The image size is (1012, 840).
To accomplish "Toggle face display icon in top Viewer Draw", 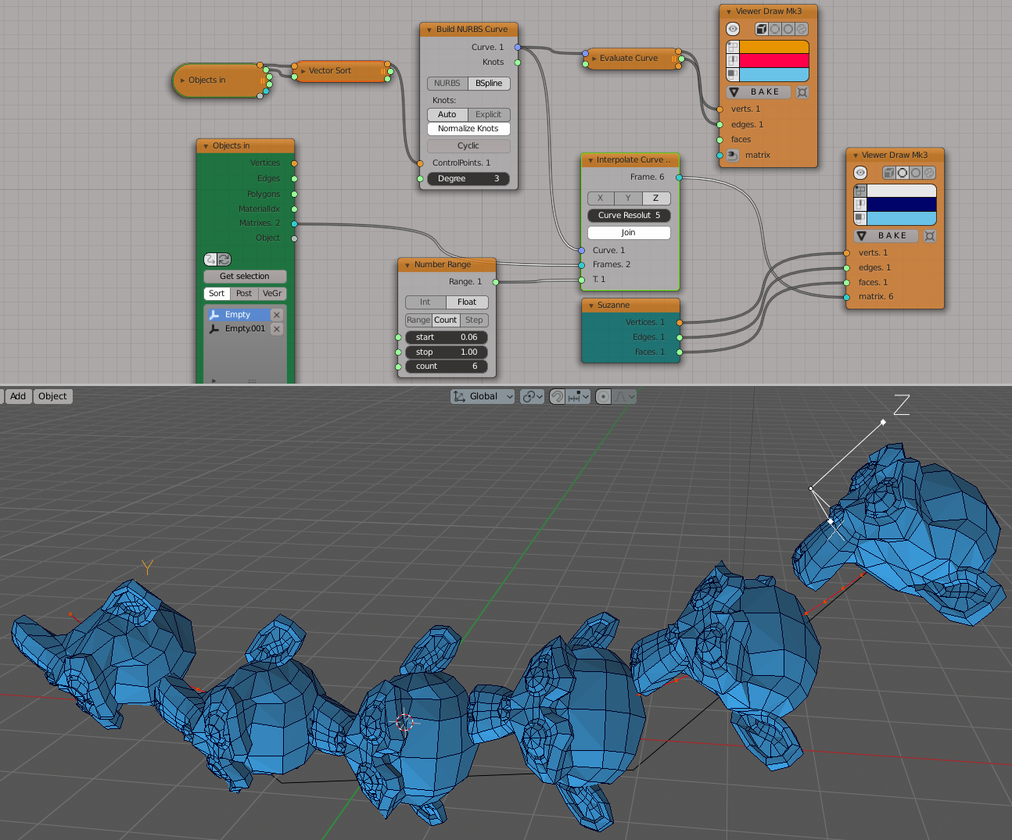I will pyautogui.click(x=733, y=74).
